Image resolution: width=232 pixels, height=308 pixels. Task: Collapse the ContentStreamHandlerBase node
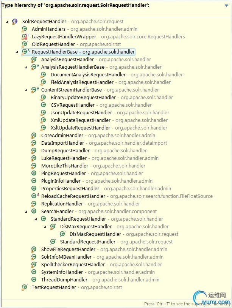click(x=26, y=90)
